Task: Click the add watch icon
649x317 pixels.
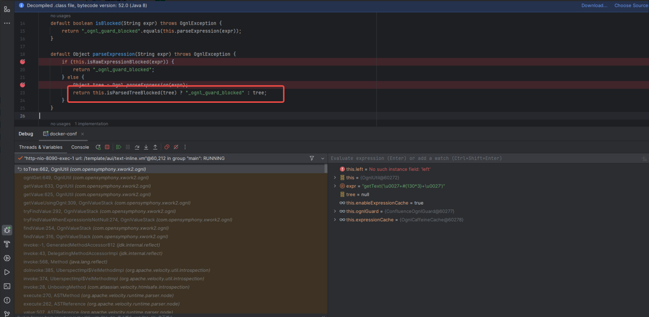Action: 644,158
